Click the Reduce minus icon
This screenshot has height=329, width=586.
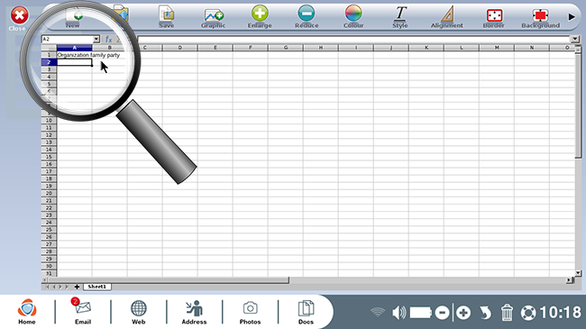click(x=307, y=14)
